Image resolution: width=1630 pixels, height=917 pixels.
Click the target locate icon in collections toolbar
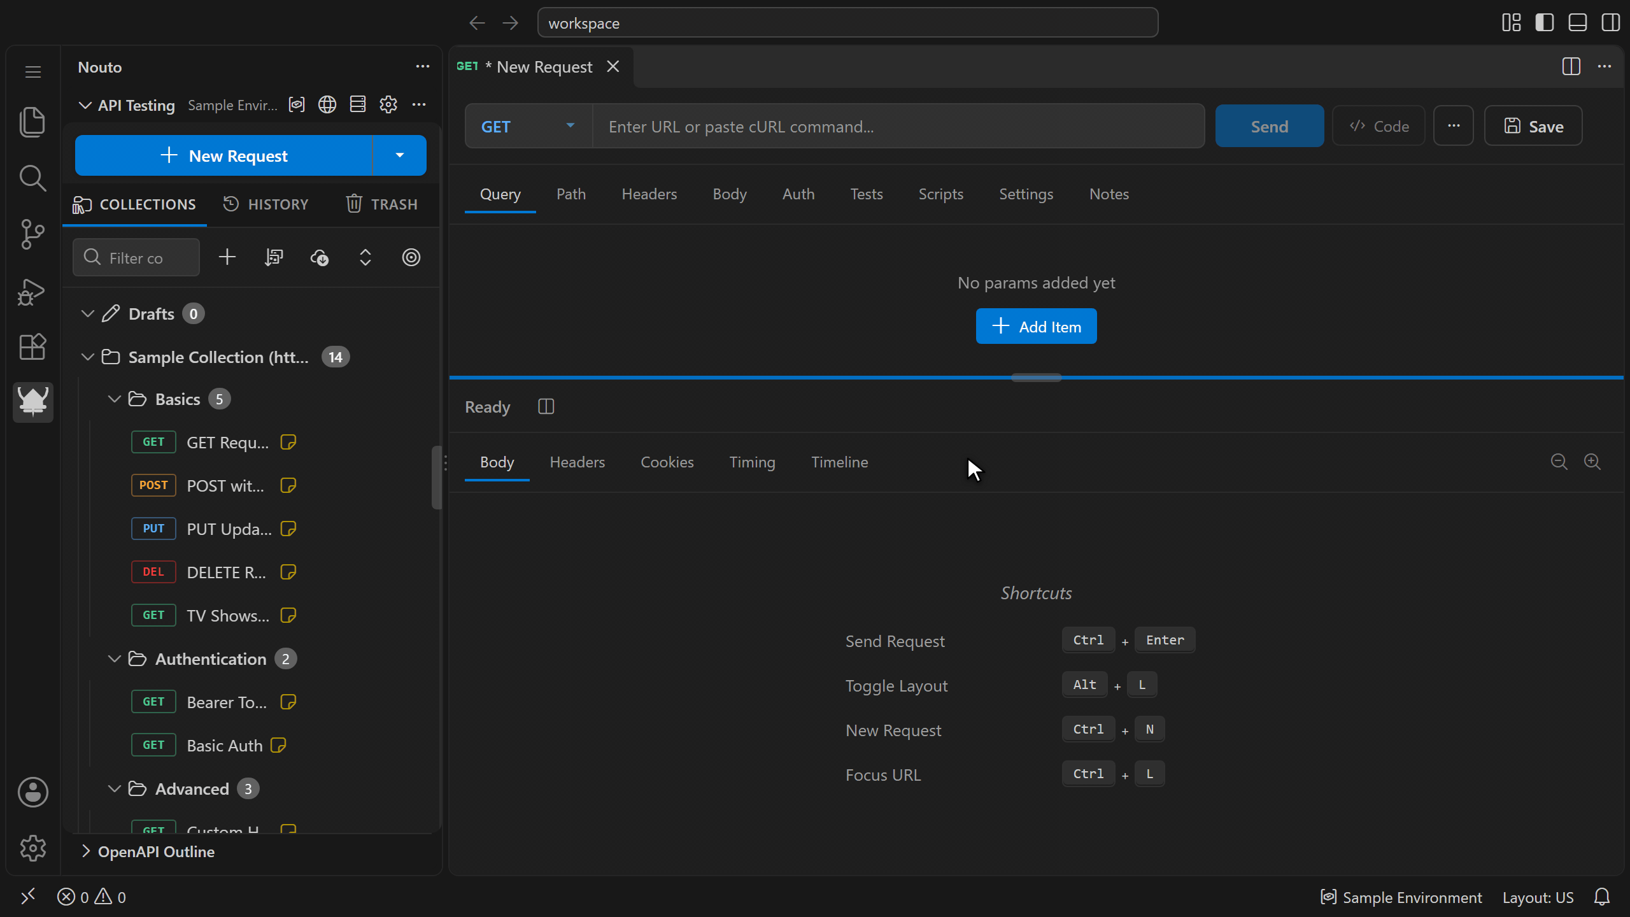click(x=411, y=257)
